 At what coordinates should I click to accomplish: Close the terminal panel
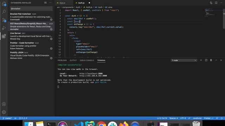pyautogui.click(x=221, y=60)
